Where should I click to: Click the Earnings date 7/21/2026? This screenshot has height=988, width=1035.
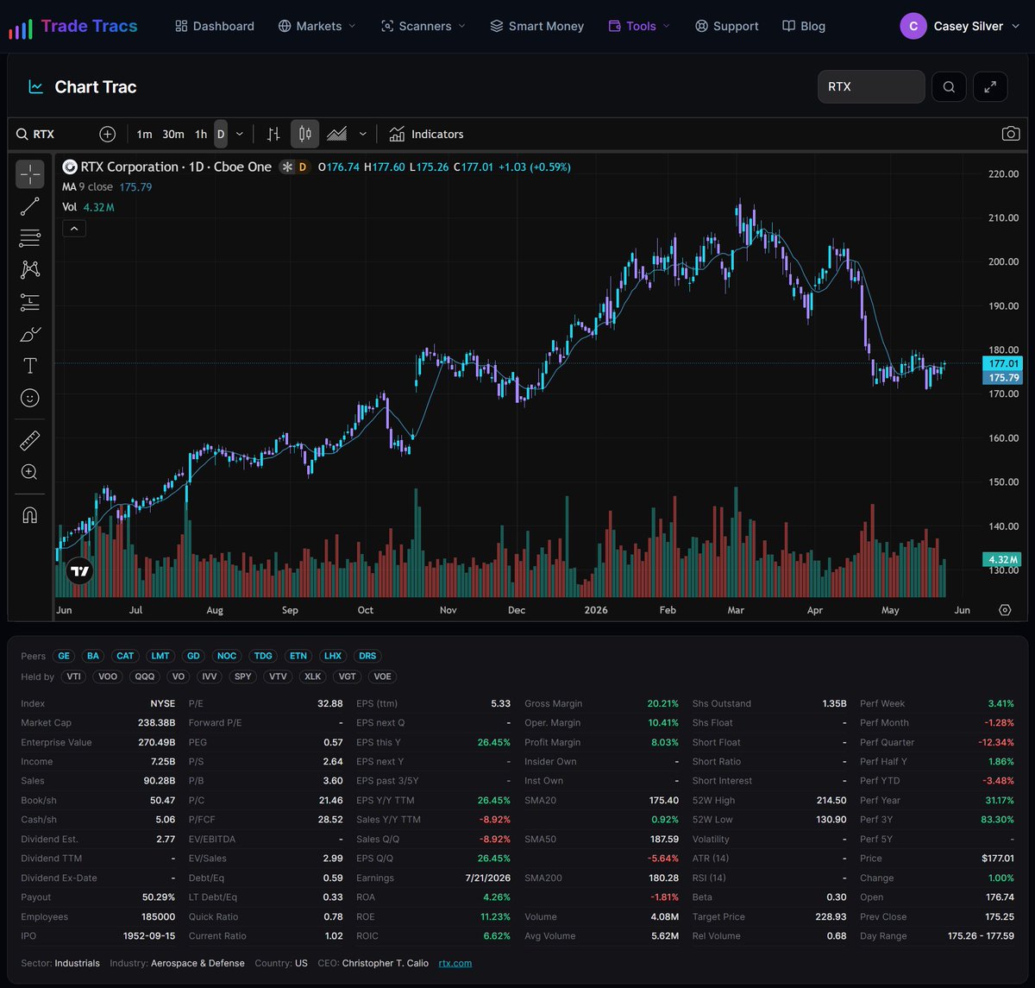pos(489,878)
